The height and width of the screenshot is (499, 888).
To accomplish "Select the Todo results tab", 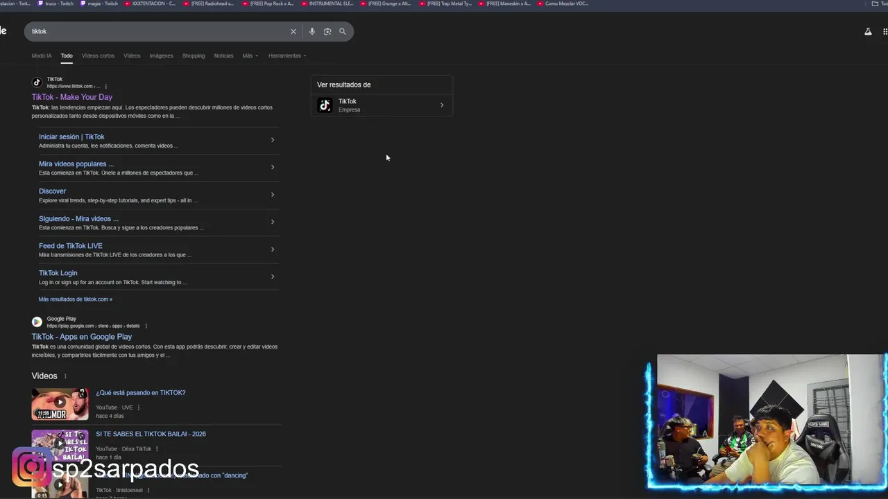I will (67, 55).
